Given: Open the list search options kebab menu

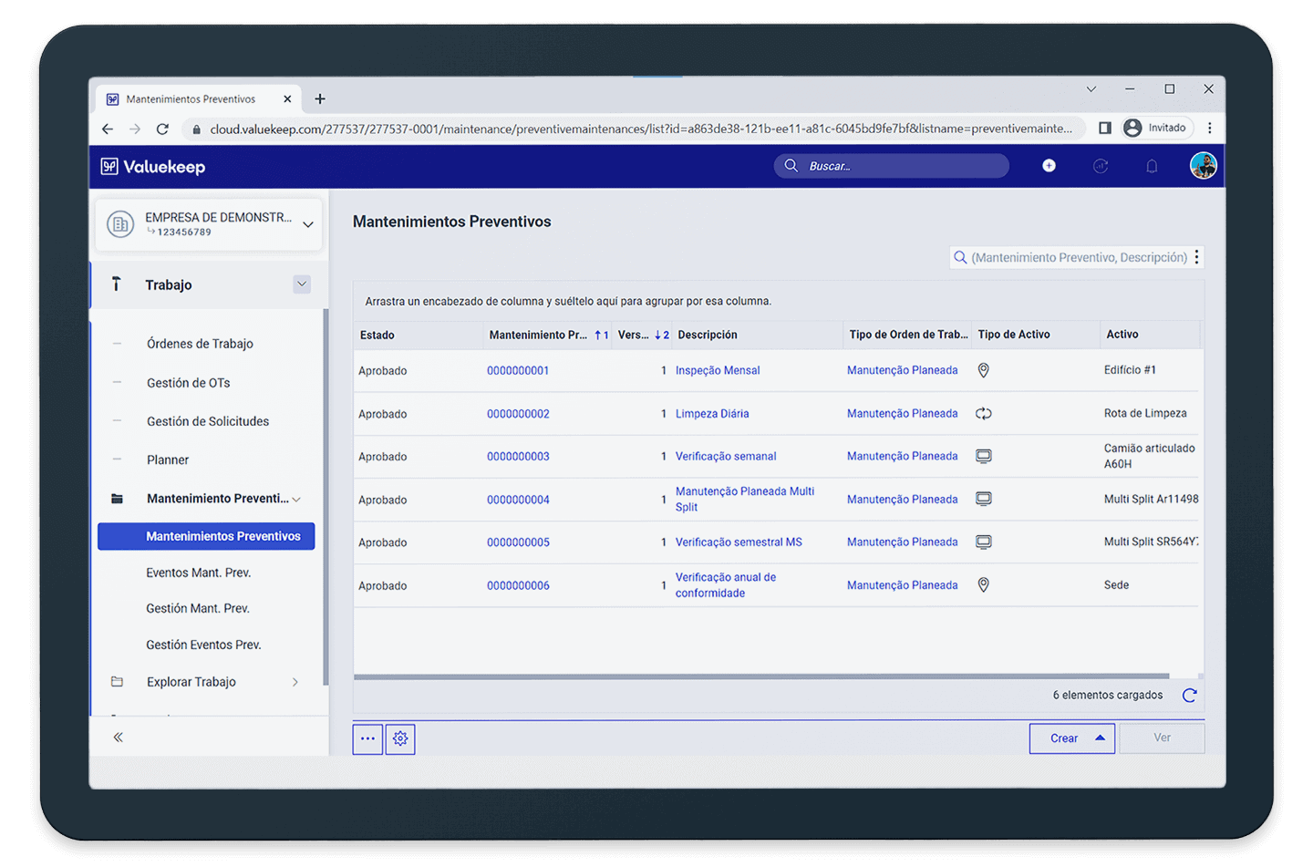Looking at the screenshot, I should click(1196, 257).
